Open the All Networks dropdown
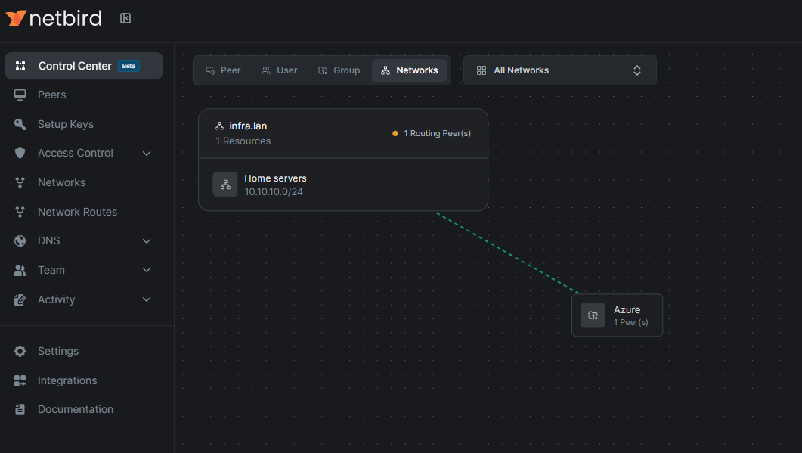The height and width of the screenshot is (453, 802). pyautogui.click(x=559, y=70)
